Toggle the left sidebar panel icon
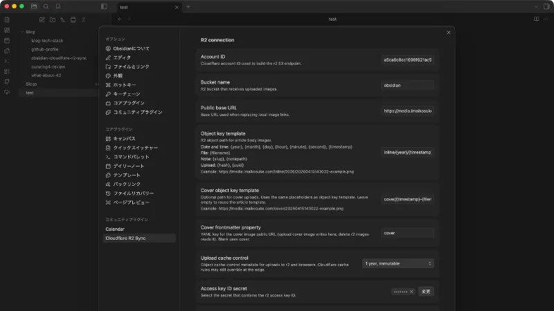The height and width of the screenshot is (311, 554). click(x=104, y=6)
